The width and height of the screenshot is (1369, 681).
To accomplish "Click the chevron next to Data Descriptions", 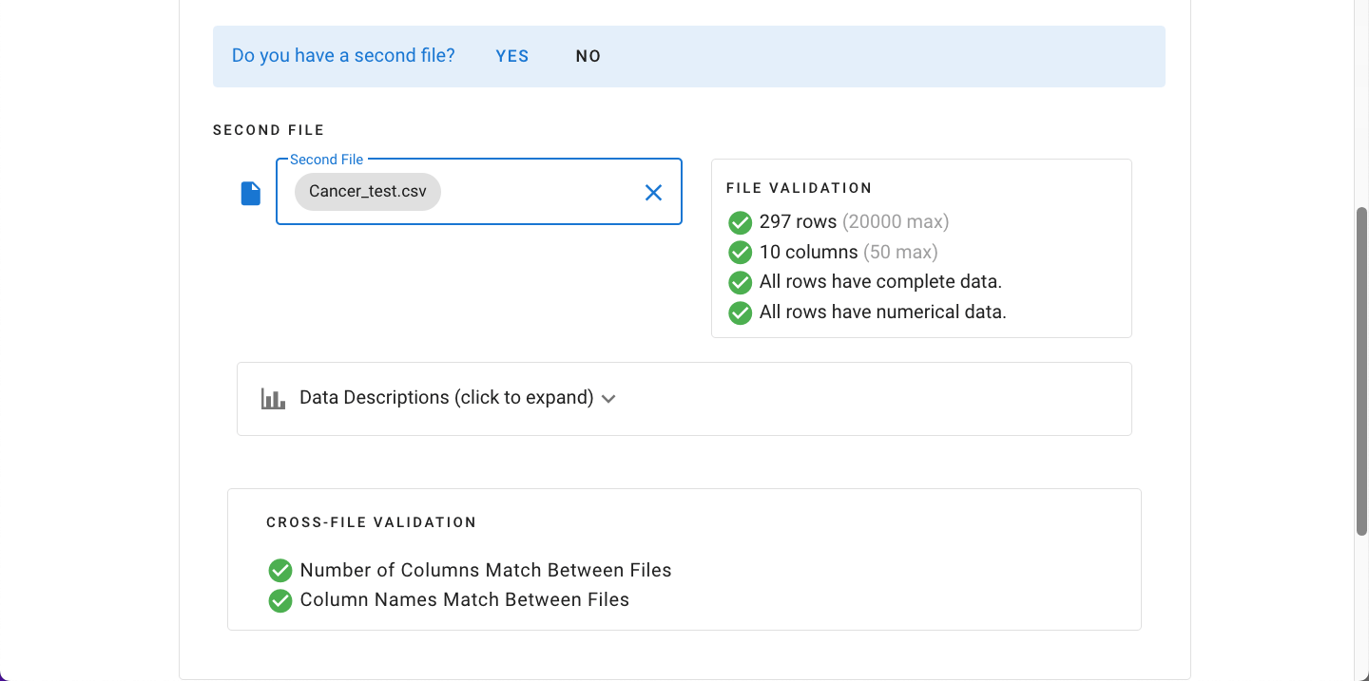I will click(608, 399).
